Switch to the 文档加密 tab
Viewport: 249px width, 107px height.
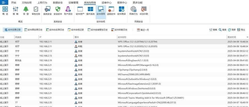click(26, 3)
